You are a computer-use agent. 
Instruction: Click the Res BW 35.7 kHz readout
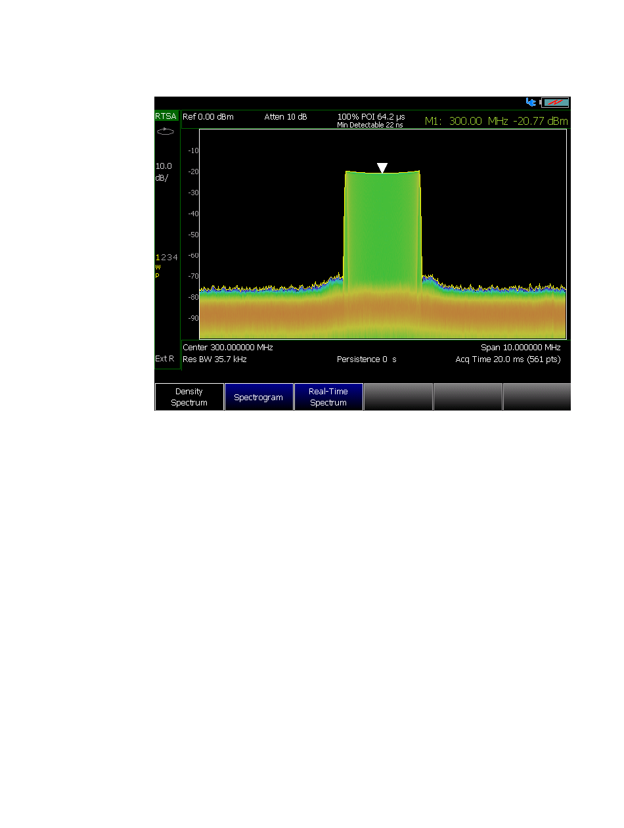pos(215,359)
